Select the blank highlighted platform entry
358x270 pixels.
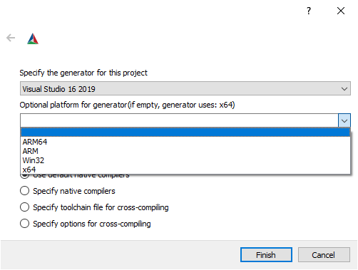[x=185, y=133]
